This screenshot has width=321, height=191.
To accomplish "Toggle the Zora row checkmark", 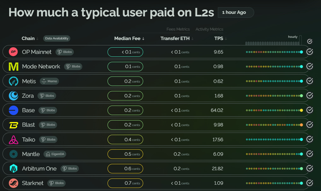I will coord(310,95).
